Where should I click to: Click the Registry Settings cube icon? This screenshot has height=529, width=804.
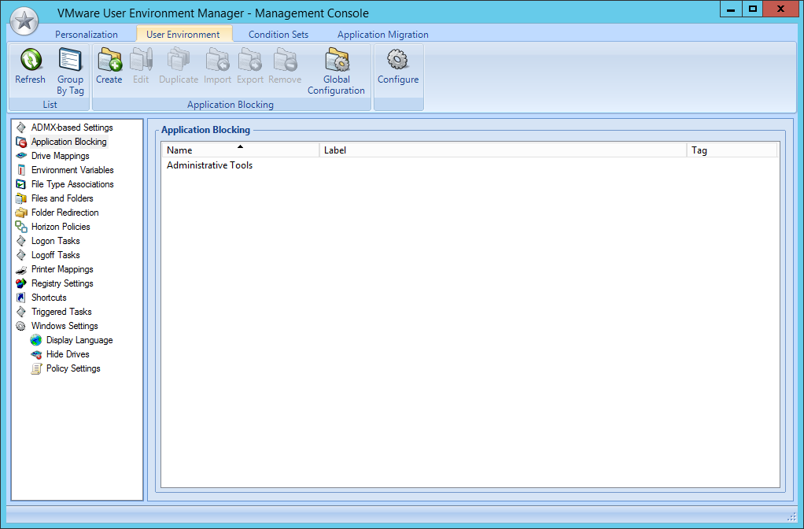click(x=21, y=283)
